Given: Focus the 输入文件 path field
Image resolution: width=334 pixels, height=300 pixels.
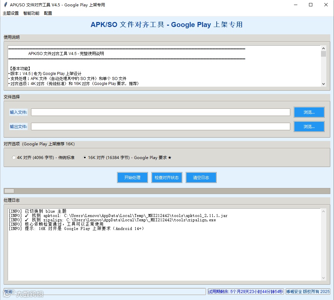Looking at the screenshot, I should click(x=161, y=112).
